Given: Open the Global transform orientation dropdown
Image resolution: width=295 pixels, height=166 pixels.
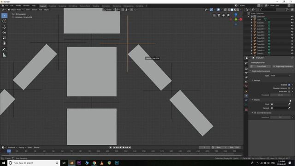Looking at the screenshot, I should [109, 10].
